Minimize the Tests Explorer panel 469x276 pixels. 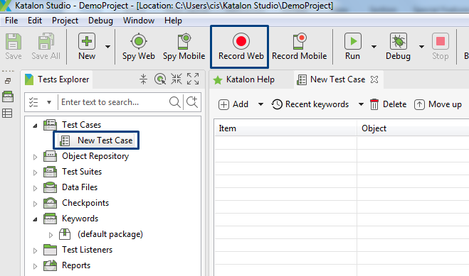pyautogui.click(x=176, y=79)
